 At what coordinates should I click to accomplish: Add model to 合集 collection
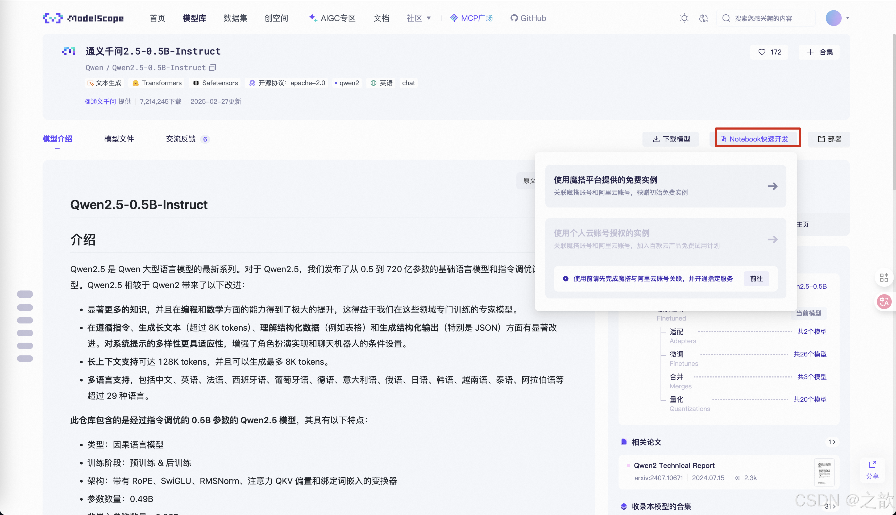tap(819, 52)
